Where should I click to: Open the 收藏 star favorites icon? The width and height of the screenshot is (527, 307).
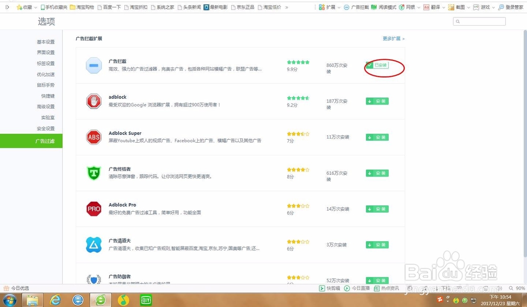click(x=19, y=7)
